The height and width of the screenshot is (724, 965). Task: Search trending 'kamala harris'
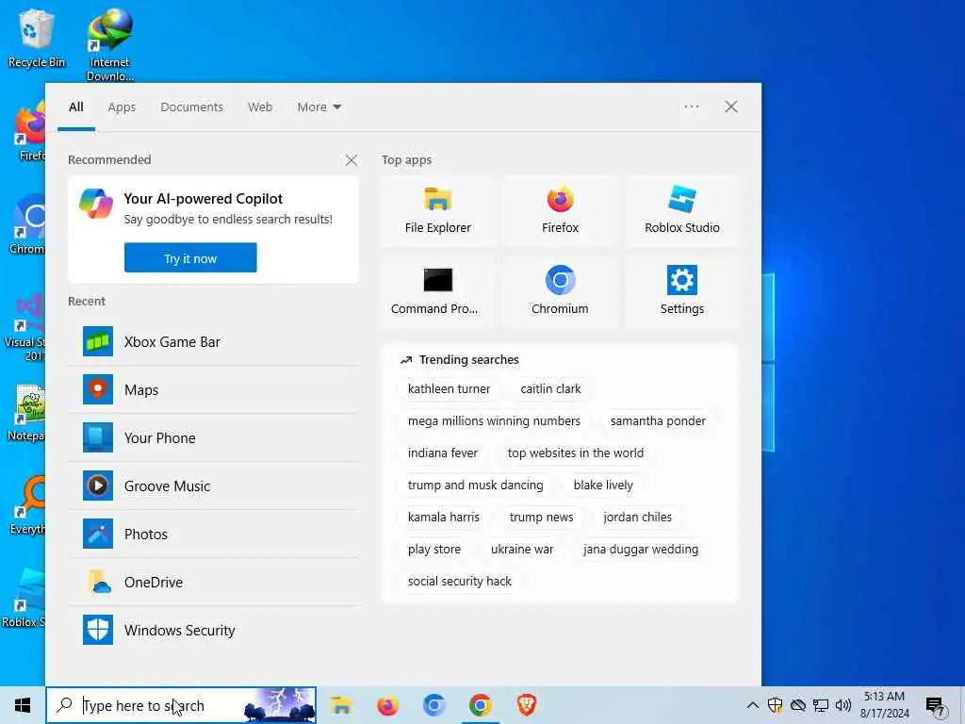pyautogui.click(x=443, y=518)
